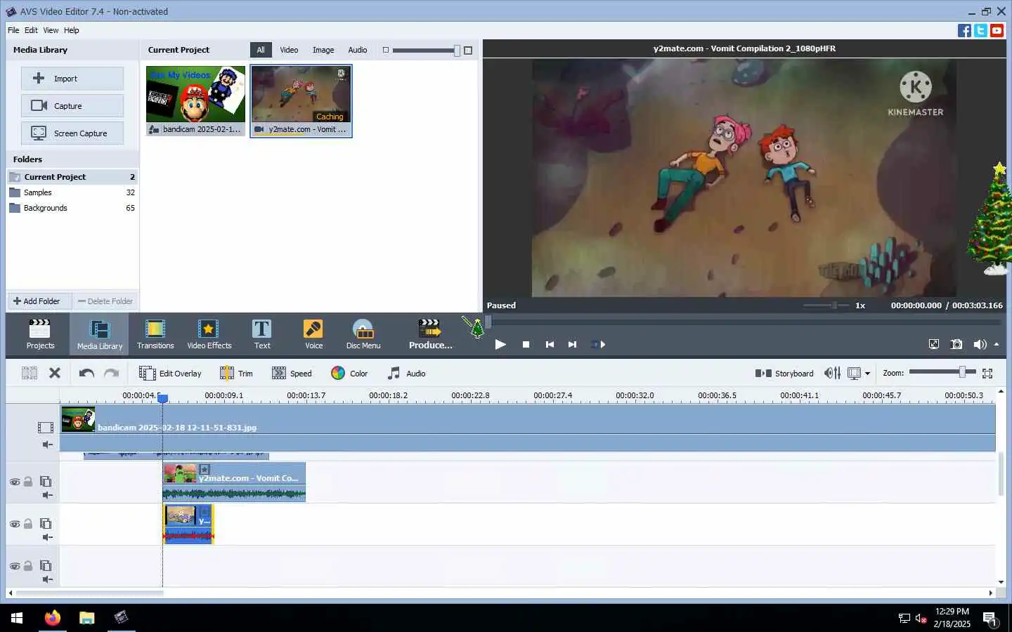Click the Screen Capture button
The image size is (1012, 632).
72,133
